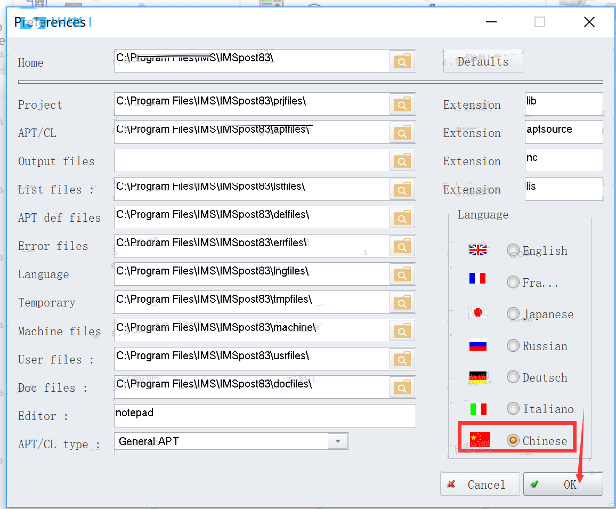Click the Error files path field
This screenshot has width=616, height=509.
(252, 246)
